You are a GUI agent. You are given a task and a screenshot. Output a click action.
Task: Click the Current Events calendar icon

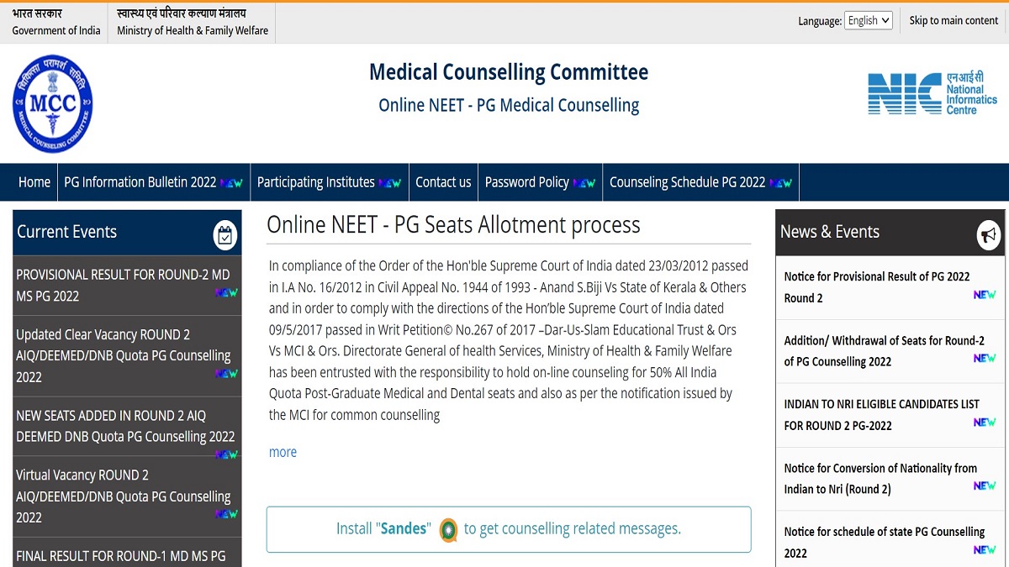225,235
